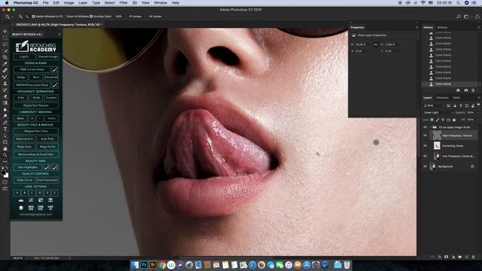Open the Kind filter dropdown in Layers
Viewport: 482px width, 271px height.
click(x=434, y=105)
